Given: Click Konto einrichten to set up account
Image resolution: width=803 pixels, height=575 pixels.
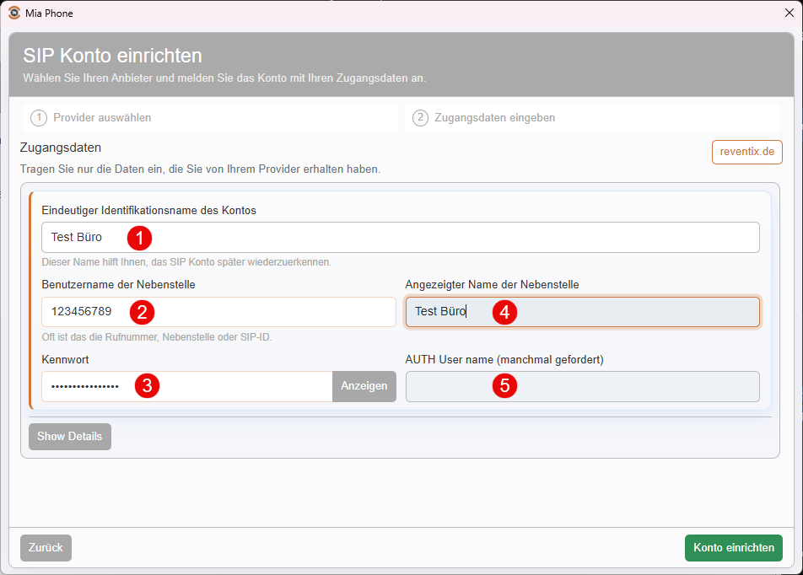Looking at the screenshot, I should [x=733, y=547].
